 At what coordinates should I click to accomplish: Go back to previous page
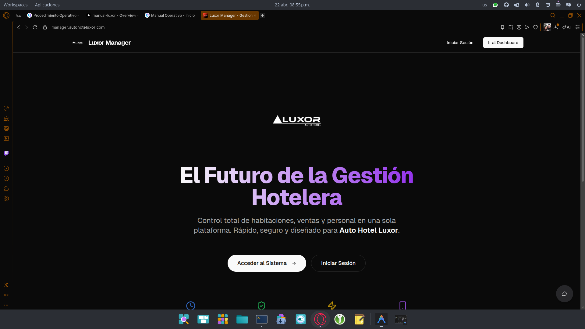pyautogui.click(x=19, y=27)
